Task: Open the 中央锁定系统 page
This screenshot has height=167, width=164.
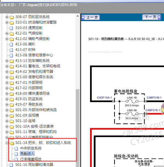Action: click(x=31, y=148)
